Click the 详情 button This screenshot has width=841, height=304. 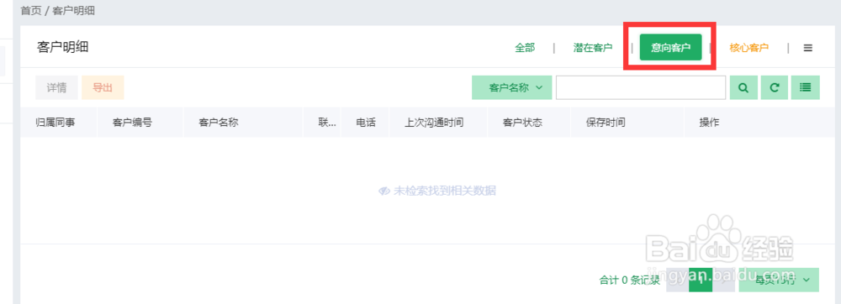tap(56, 88)
